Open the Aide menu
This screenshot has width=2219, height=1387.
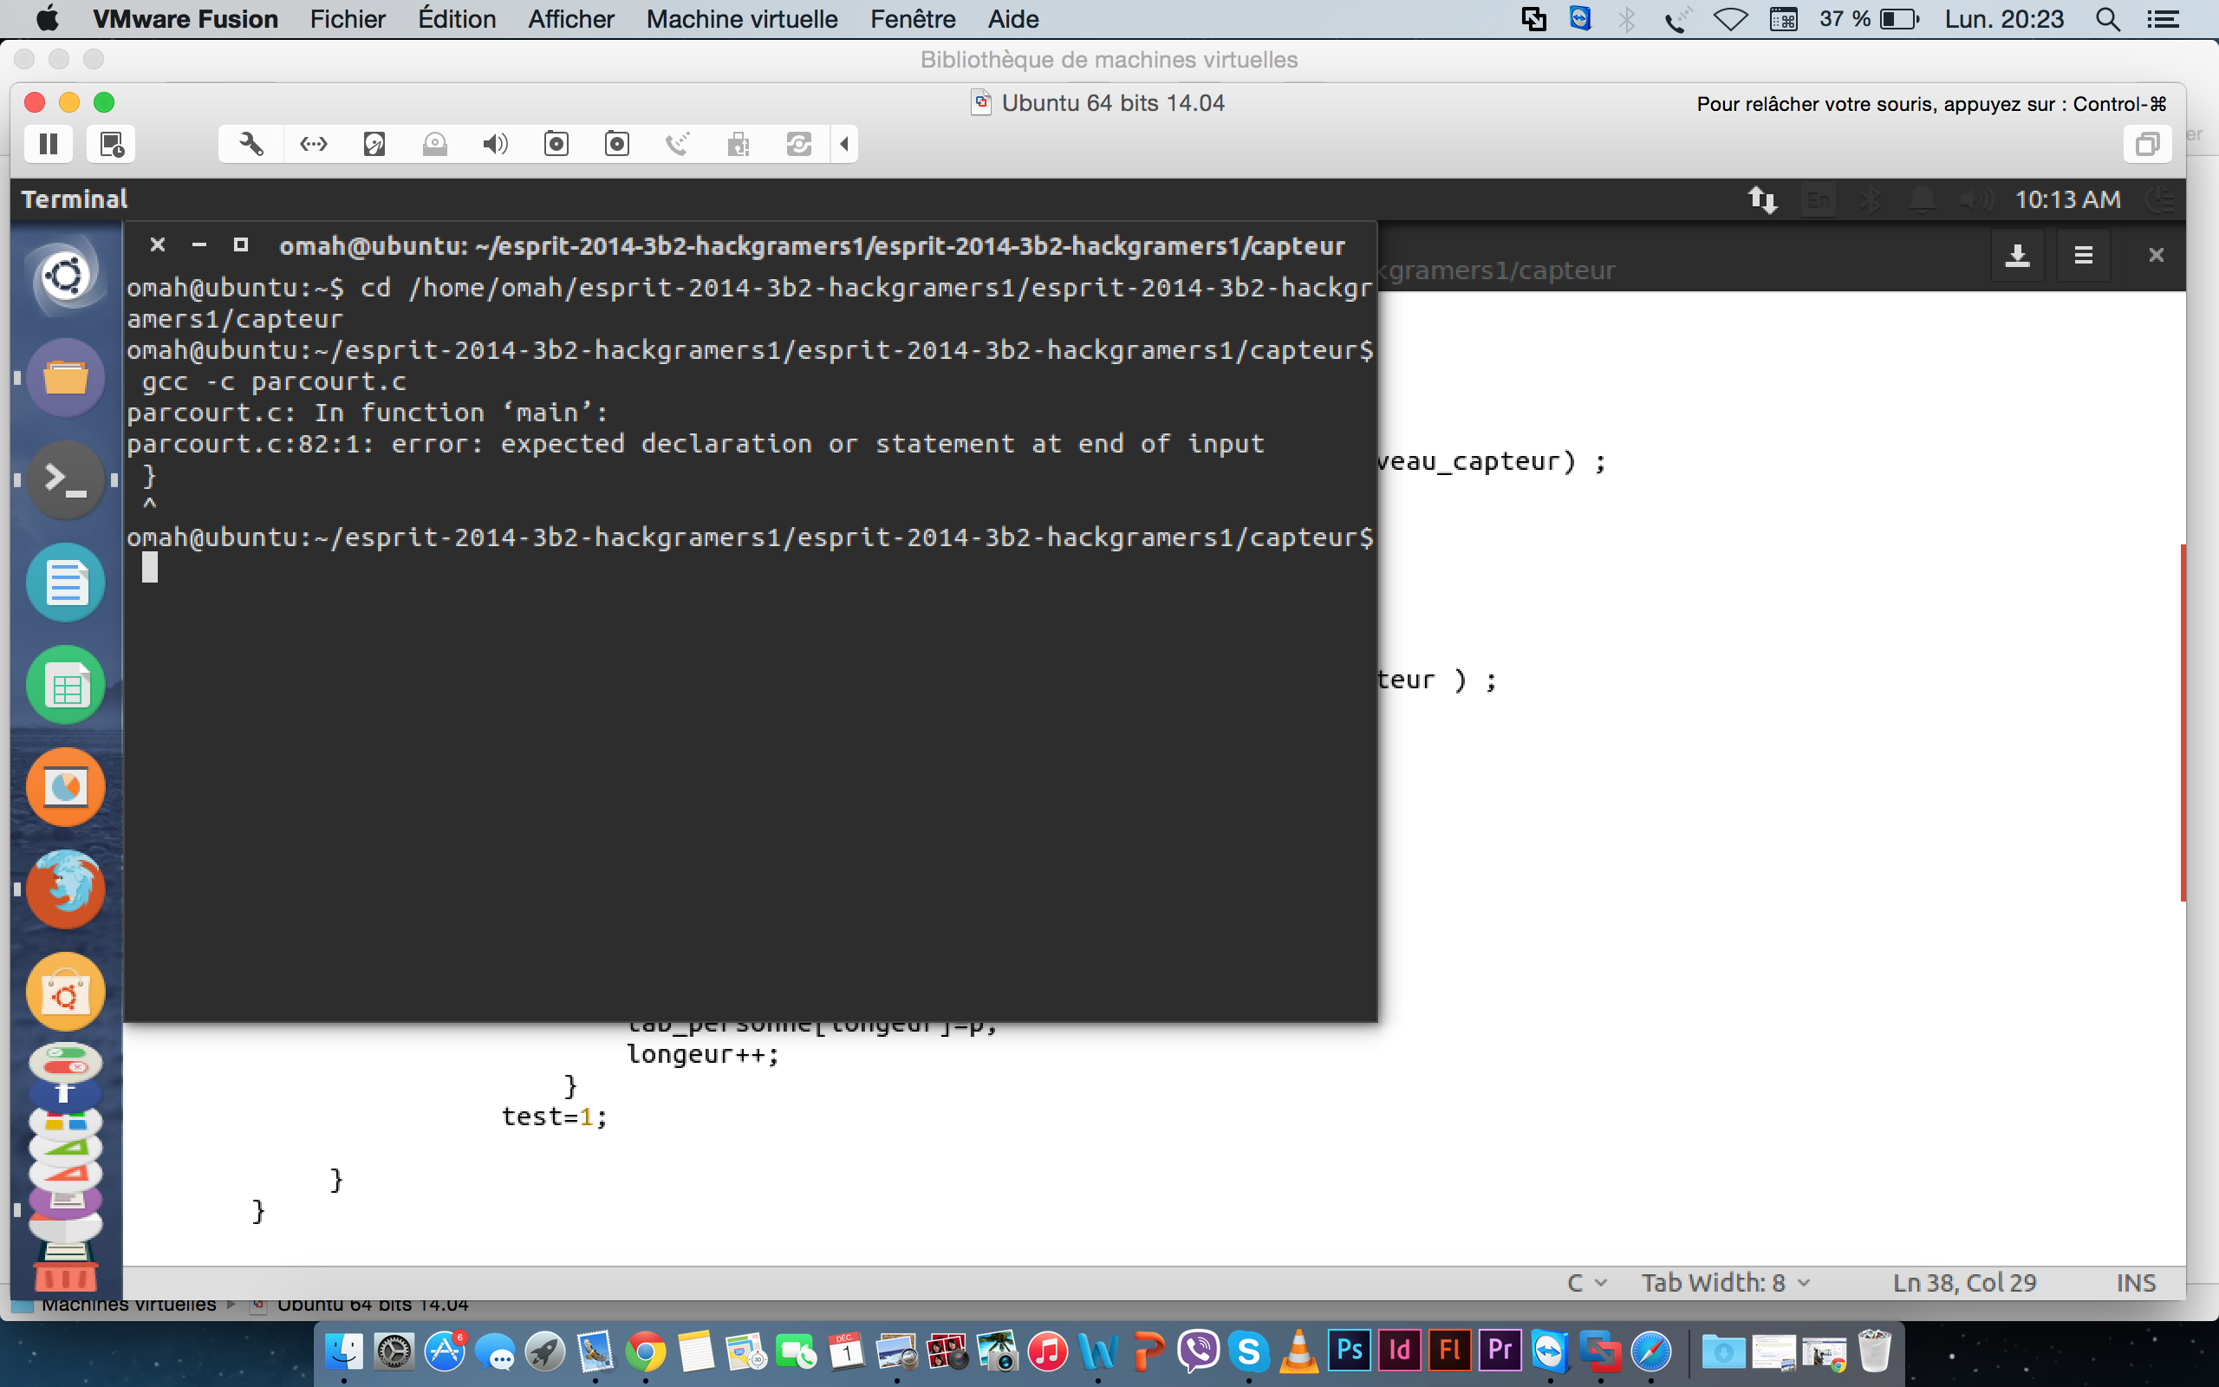(x=1013, y=18)
